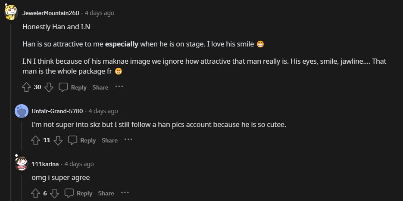Viewport: 403px width, 201px height.
Task: Open more options on Unfair-Grand-5780's comment
Action: (x=128, y=140)
